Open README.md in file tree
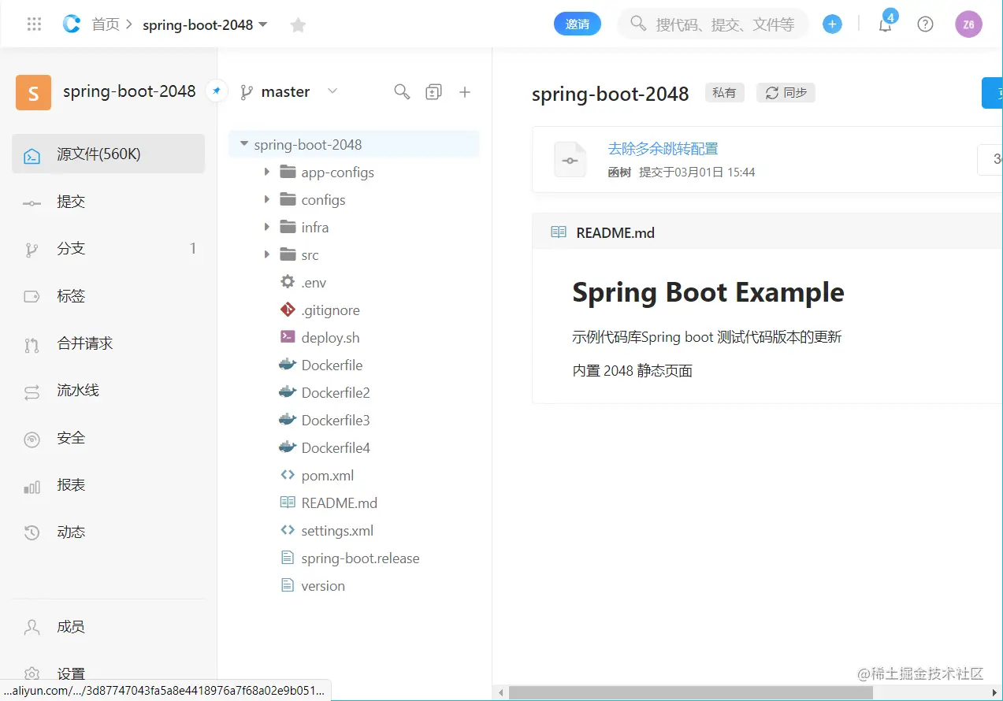The height and width of the screenshot is (701, 1003). point(340,503)
